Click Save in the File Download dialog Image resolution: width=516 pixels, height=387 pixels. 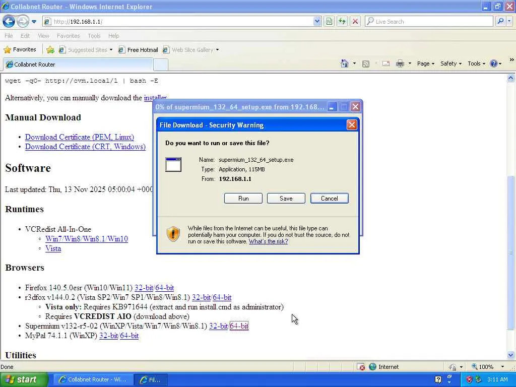(x=286, y=199)
